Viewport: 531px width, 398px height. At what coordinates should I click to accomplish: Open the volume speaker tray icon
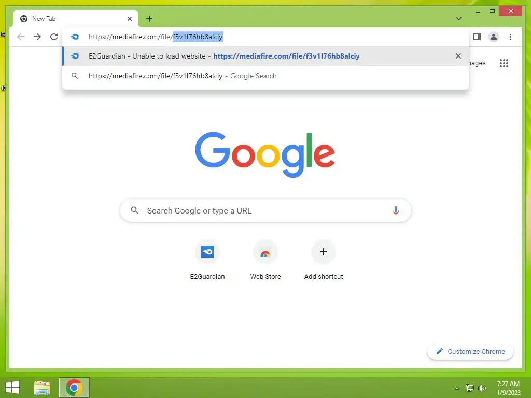482,388
